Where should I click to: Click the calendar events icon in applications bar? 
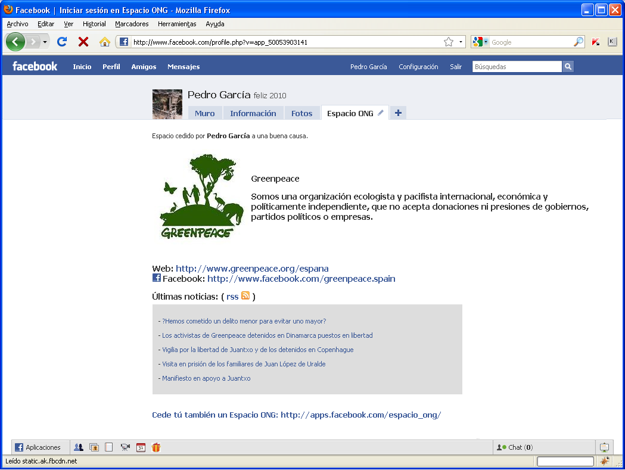(141, 447)
